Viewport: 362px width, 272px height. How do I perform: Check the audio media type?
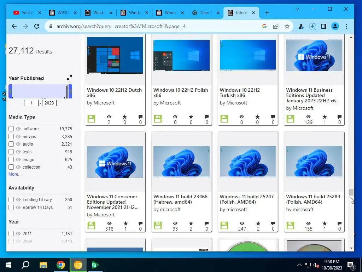[11, 144]
